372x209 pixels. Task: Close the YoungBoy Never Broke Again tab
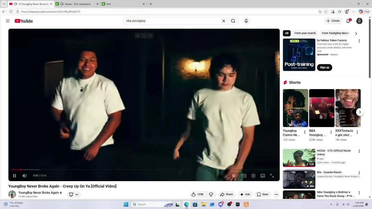(x=51, y=4)
